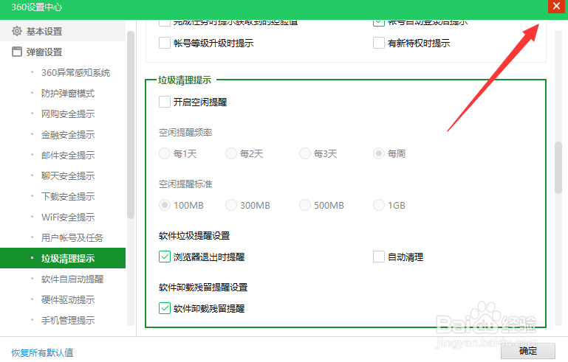Click the main content vertical scrollbar thumb
This screenshot has height=362, width=568.
(558, 168)
